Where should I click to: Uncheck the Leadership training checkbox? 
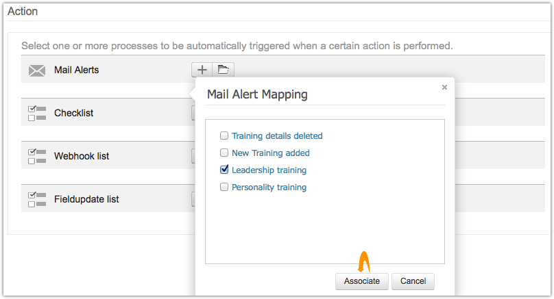pyautogui.click(x=224, y=170)
